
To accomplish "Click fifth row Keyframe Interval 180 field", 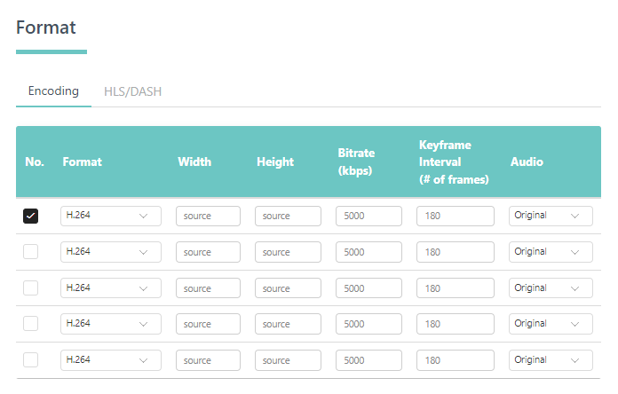I will [x=456, y=360].
